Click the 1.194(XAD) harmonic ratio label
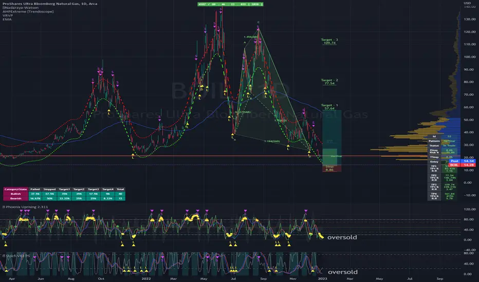The height and width of the screenshot is (282, 479). point(272,142)
